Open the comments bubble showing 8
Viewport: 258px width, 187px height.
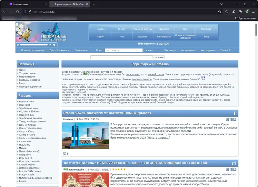point(66,154)
